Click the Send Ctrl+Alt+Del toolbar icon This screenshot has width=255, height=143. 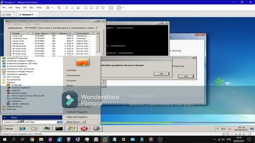click(59, 8)
